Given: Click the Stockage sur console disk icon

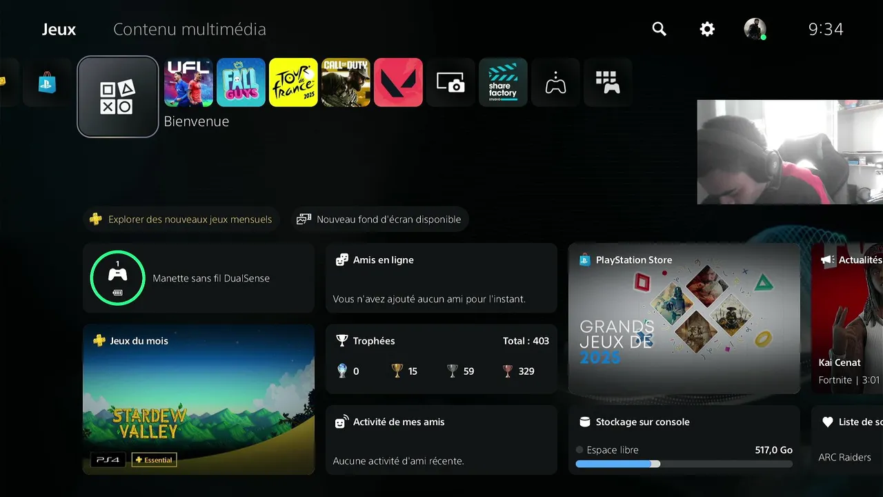Looking at the screenshot, I should tap(585, 422).
